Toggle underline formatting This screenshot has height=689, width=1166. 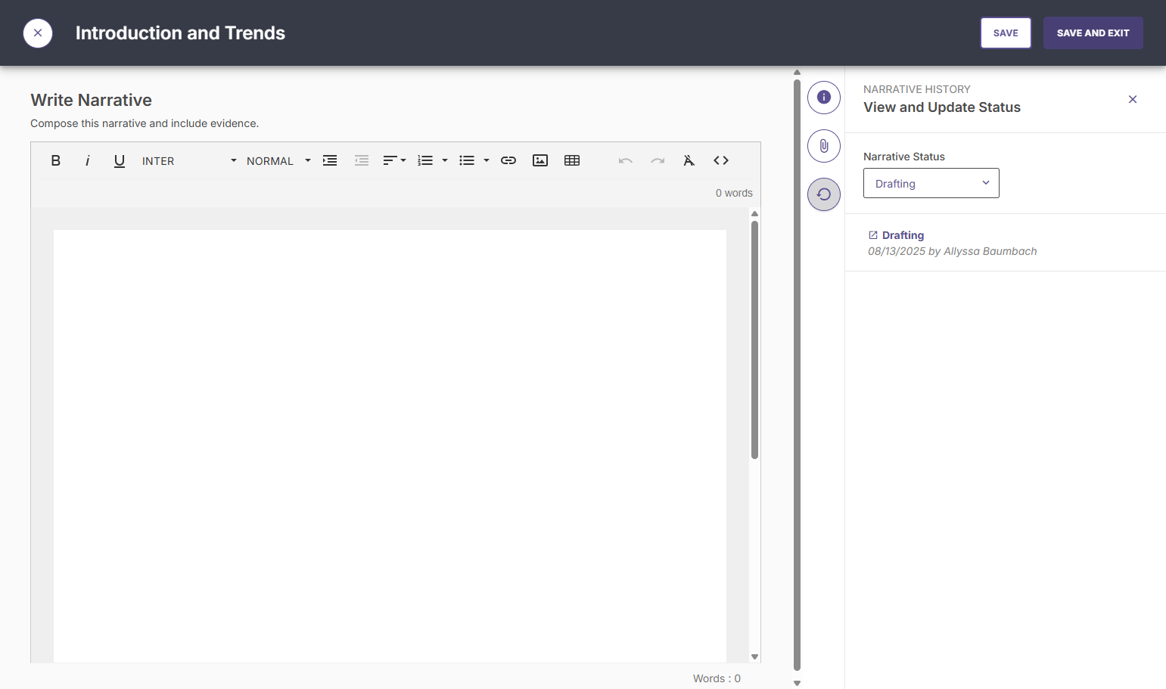[120, 160]
